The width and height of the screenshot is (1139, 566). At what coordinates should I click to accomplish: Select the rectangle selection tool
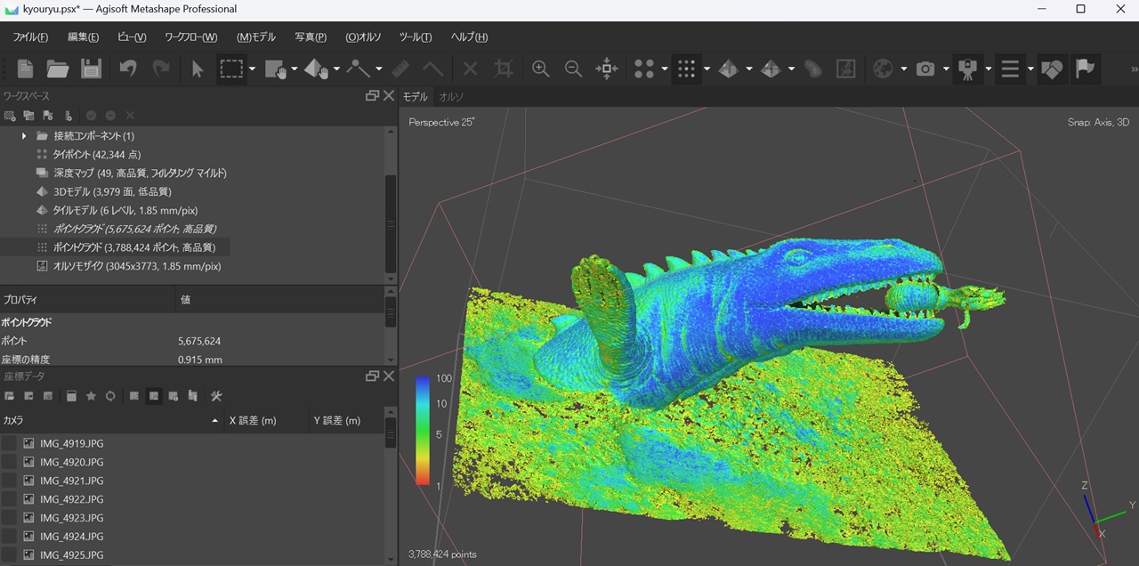click(232, 69)
